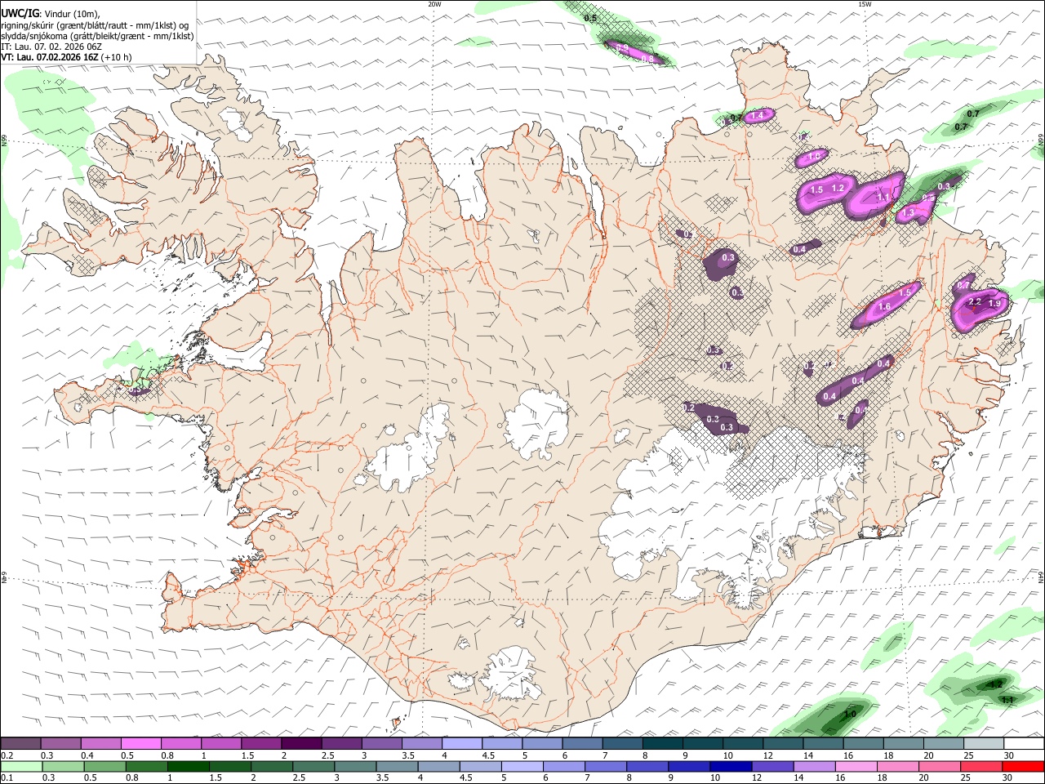Image resolution: width=1045 pixels, height=784 pixels.
Task: Click the '0.2' label in the purple legend row
Action: click(7, 755)
